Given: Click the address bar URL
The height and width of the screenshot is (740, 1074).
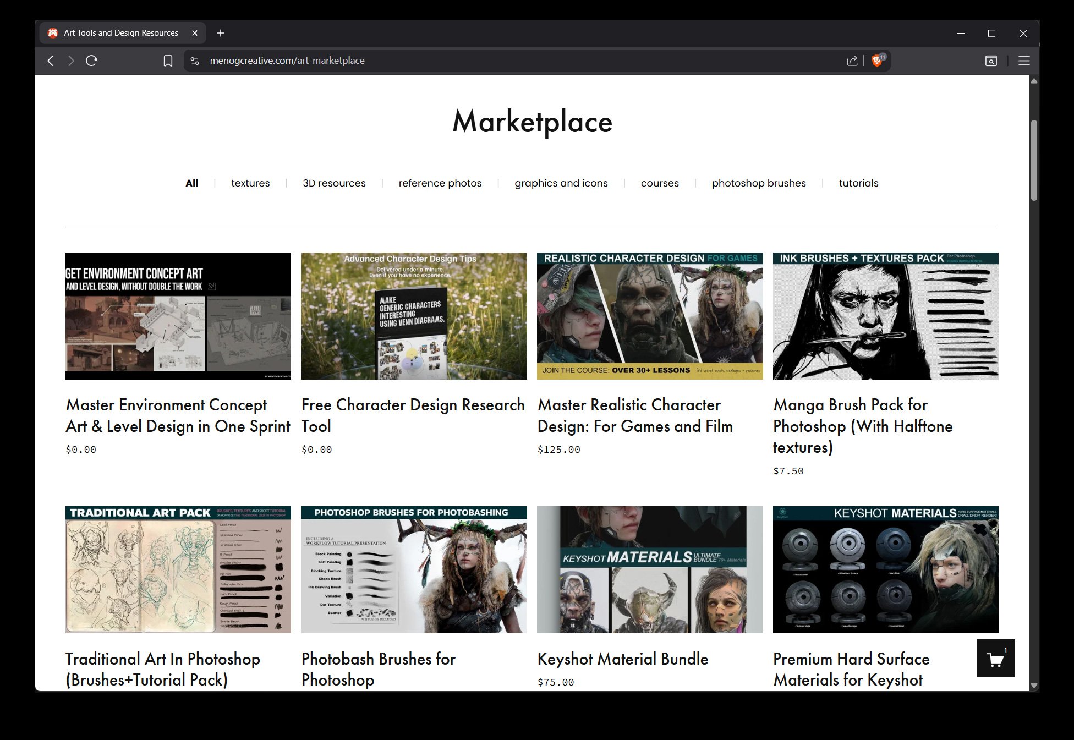Looking at the screenshot, I should point(287,61).
